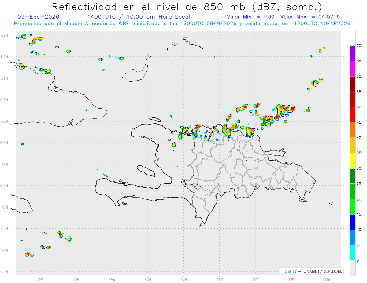
Task: Click the '20N' latitude label
Action: [5, 121]
